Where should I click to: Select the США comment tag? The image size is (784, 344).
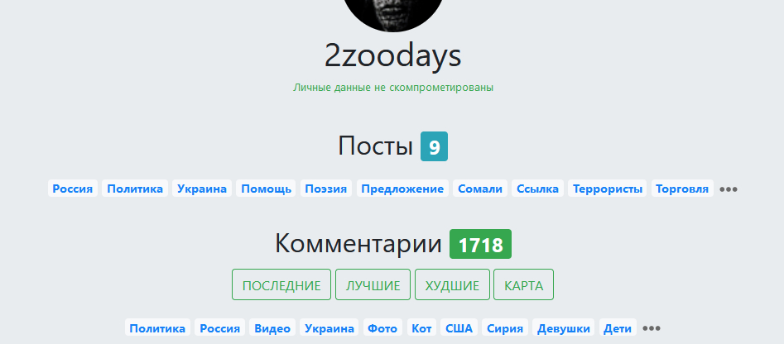click(459, 328)
